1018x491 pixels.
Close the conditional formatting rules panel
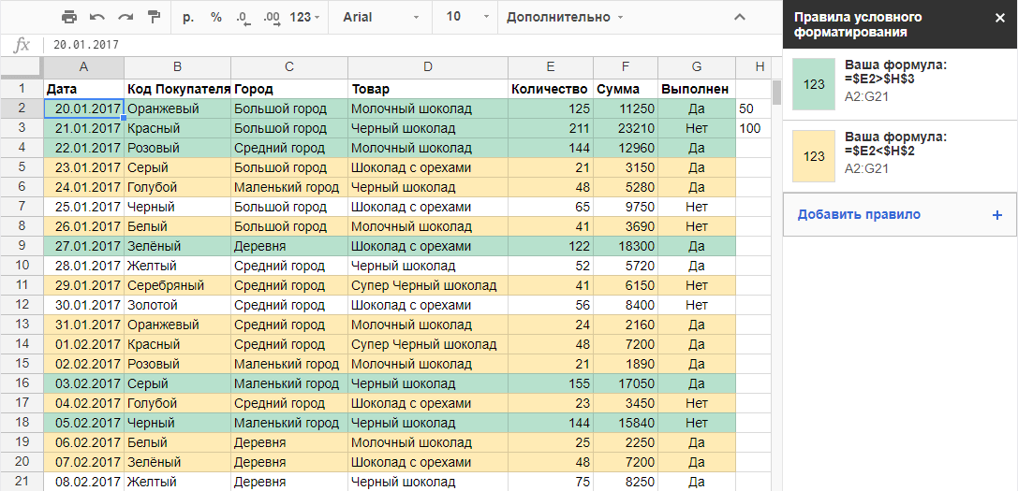pos(999,18)
